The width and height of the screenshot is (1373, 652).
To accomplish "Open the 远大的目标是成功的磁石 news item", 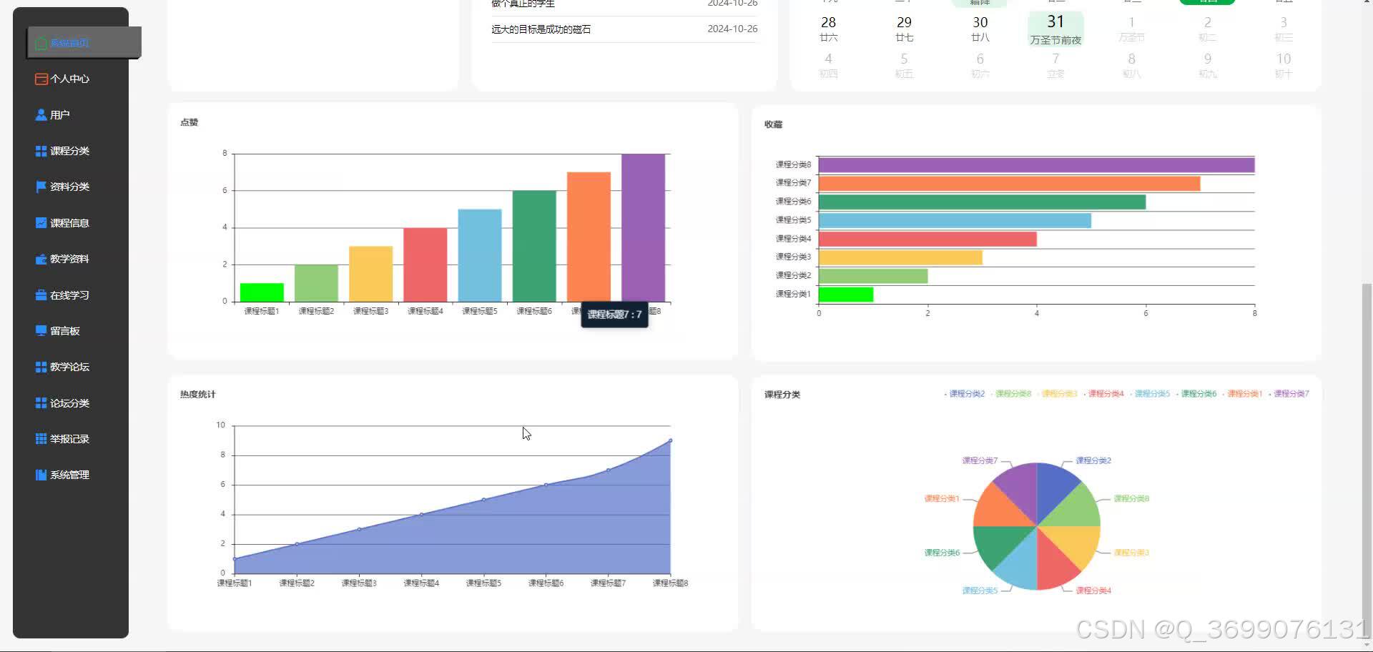I will pos(541,29).
